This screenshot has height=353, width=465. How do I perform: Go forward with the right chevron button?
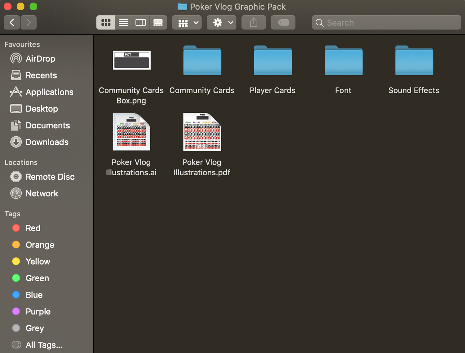click(28, 23)
